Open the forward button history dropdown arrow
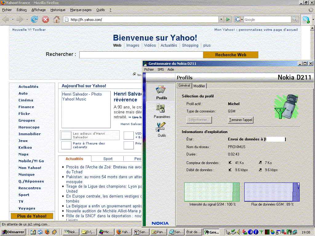The width and height of the screenshot is (315, 236). point(27,19)
